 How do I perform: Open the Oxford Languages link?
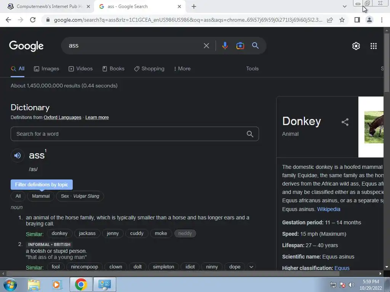tap(62, 117)
